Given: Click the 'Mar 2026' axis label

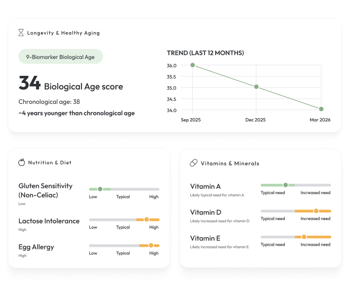Looking at the screenshot, I should pyautogui.click(x=320, y=120).
